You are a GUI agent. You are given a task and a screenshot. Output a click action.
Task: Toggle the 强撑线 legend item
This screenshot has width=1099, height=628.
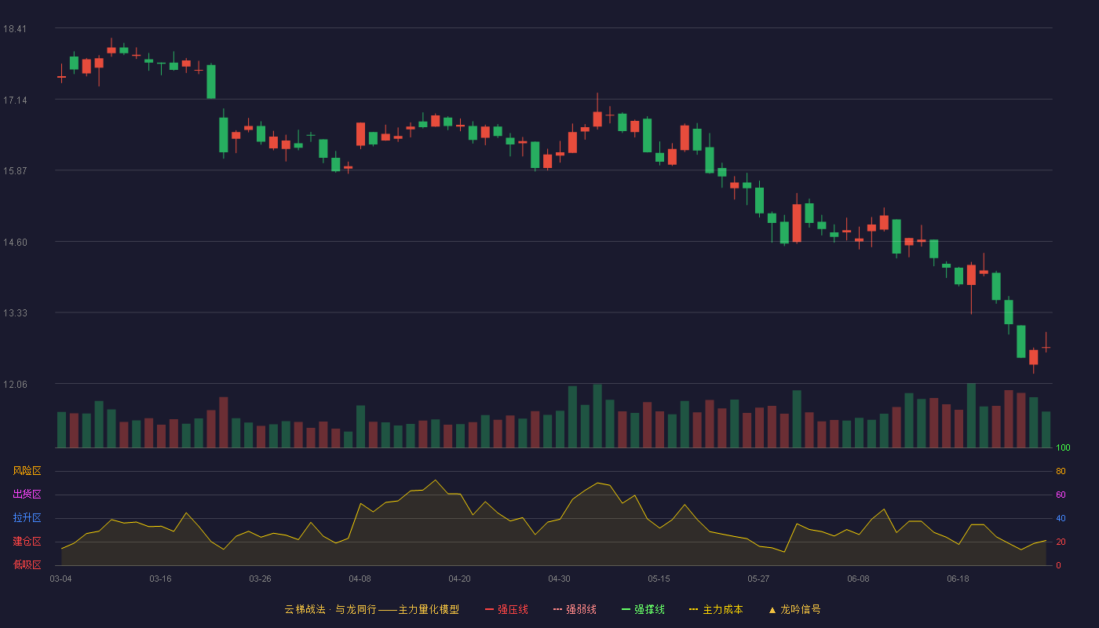click(x=643, y=609)
